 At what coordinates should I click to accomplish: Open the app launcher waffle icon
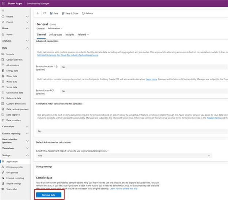pos(3,3)
